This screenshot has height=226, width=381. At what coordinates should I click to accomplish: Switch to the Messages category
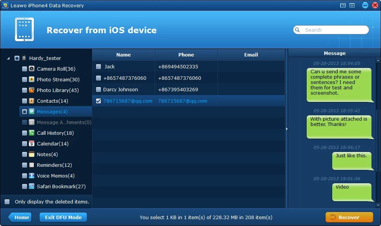tap(53, 111)
